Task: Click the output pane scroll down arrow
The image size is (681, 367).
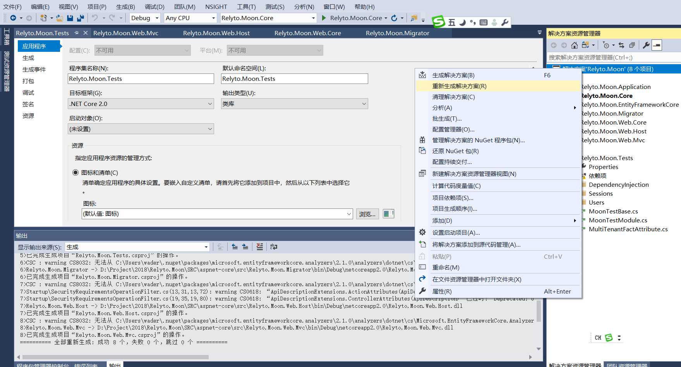Action: click(539, 349)
